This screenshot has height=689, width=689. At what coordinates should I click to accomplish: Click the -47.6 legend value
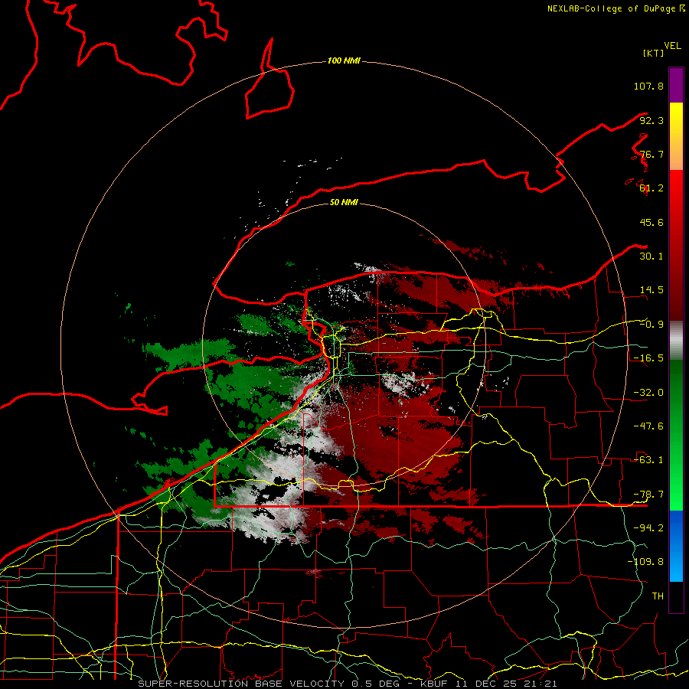648,426
